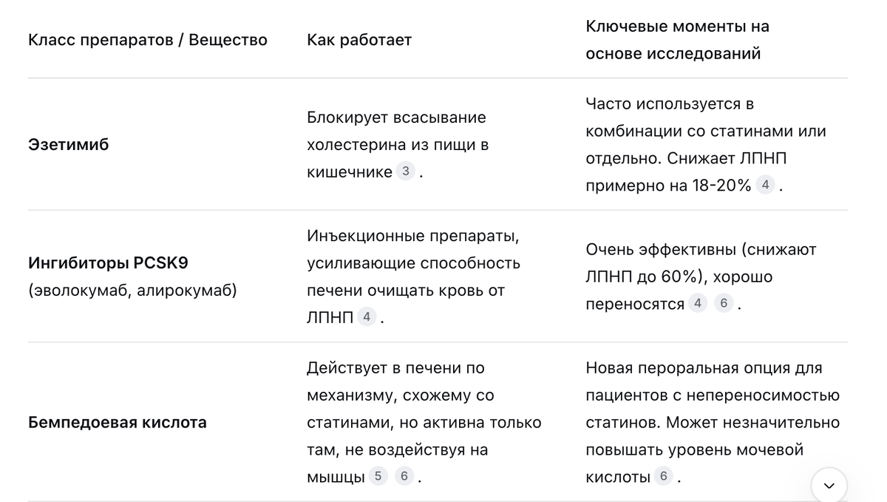Click the text "Блокирует всасывание холестерина"
887x502 pixels.
coord(397,131)
